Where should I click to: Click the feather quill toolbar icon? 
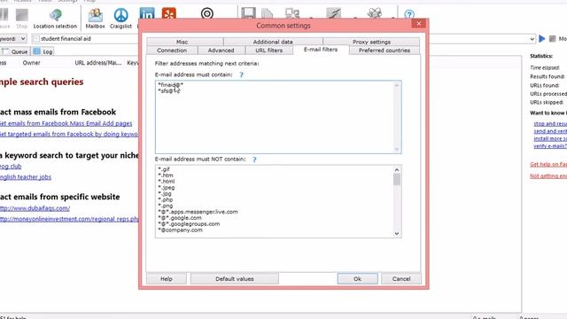click(333, 13)
